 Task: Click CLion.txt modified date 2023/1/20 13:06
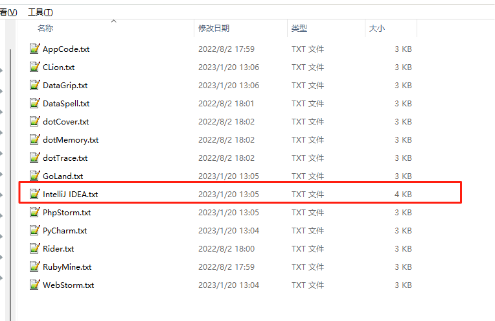229,67
